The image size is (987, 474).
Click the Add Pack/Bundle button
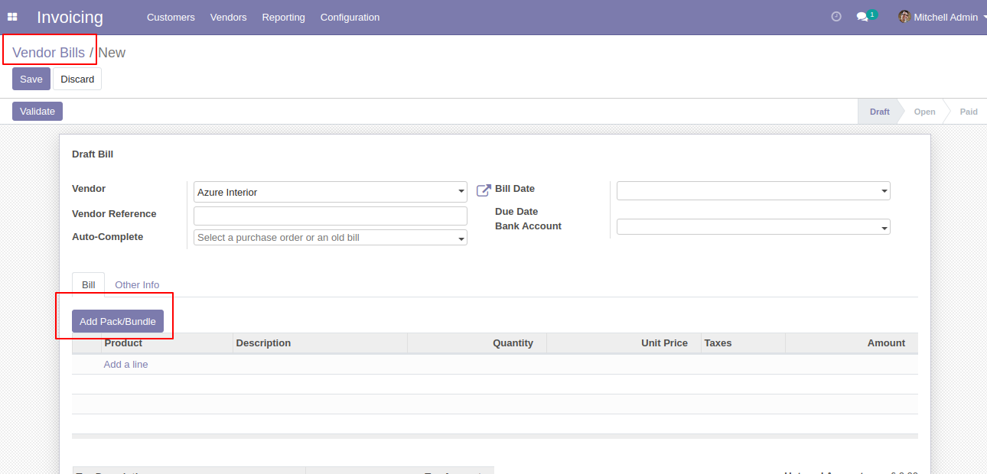pyautogui.click(x=118, y=321)
